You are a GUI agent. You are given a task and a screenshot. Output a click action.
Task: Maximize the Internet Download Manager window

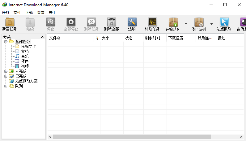225,5
